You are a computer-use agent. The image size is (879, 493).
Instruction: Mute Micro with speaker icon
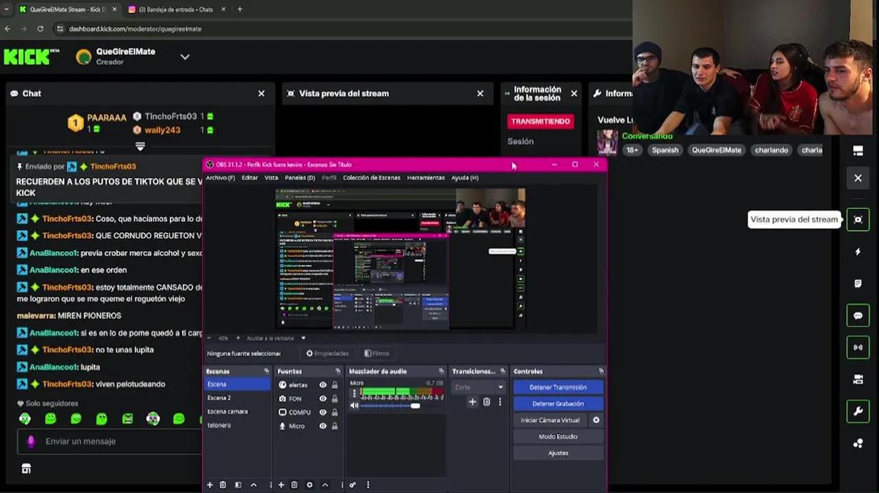354,405
